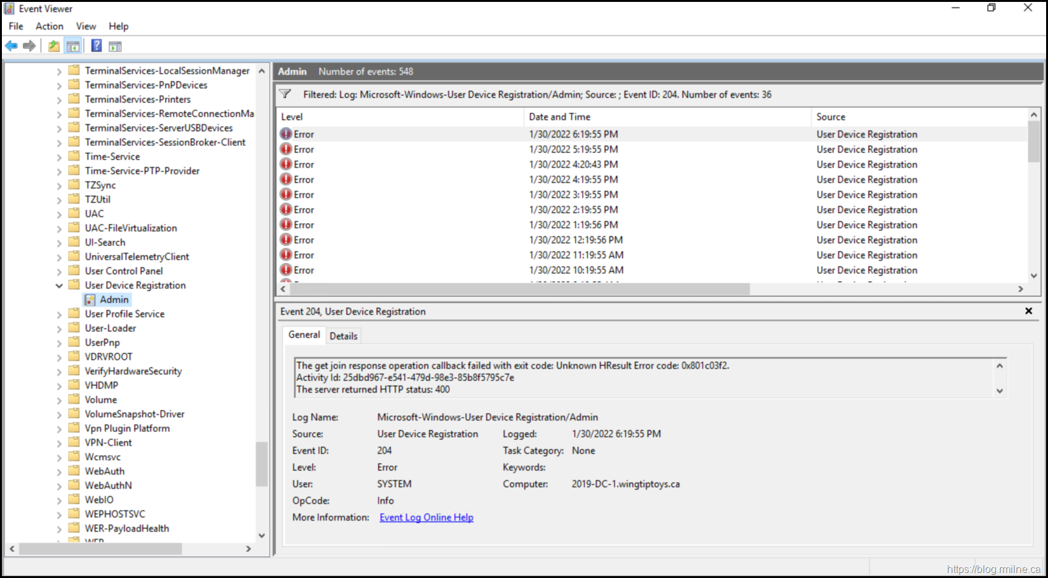Open the Action menu
The image size is (1048, 578).
[49, 26]
